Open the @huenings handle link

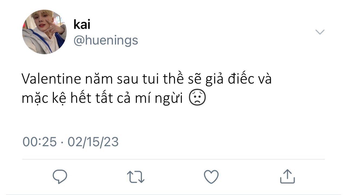pyautogui.click(x=106, y=41)
